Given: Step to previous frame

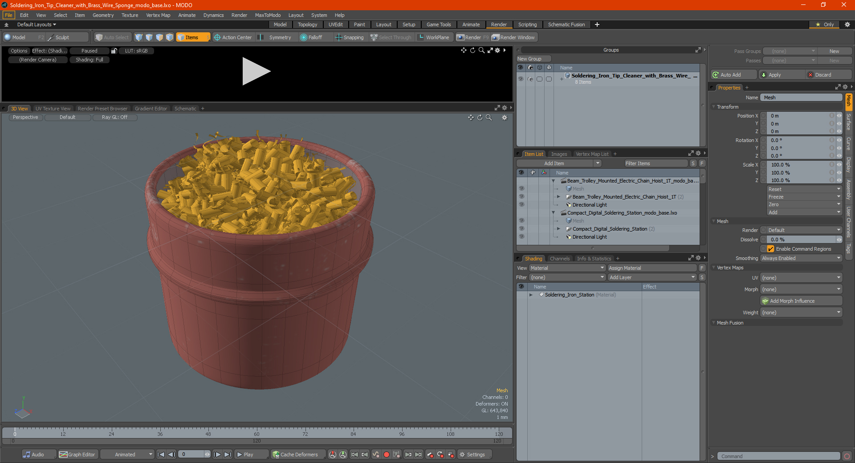Looking at the screenshot, I should 171,455.
